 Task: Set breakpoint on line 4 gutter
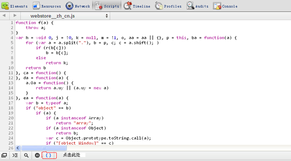tap(12, 38)
